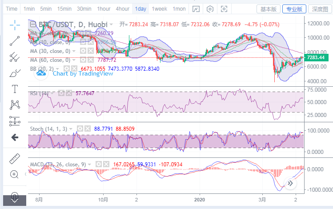Expand Stoch (14, 1, 3) dropdown arrow
This screenshot has height=209, width=333.
(71, 129)
